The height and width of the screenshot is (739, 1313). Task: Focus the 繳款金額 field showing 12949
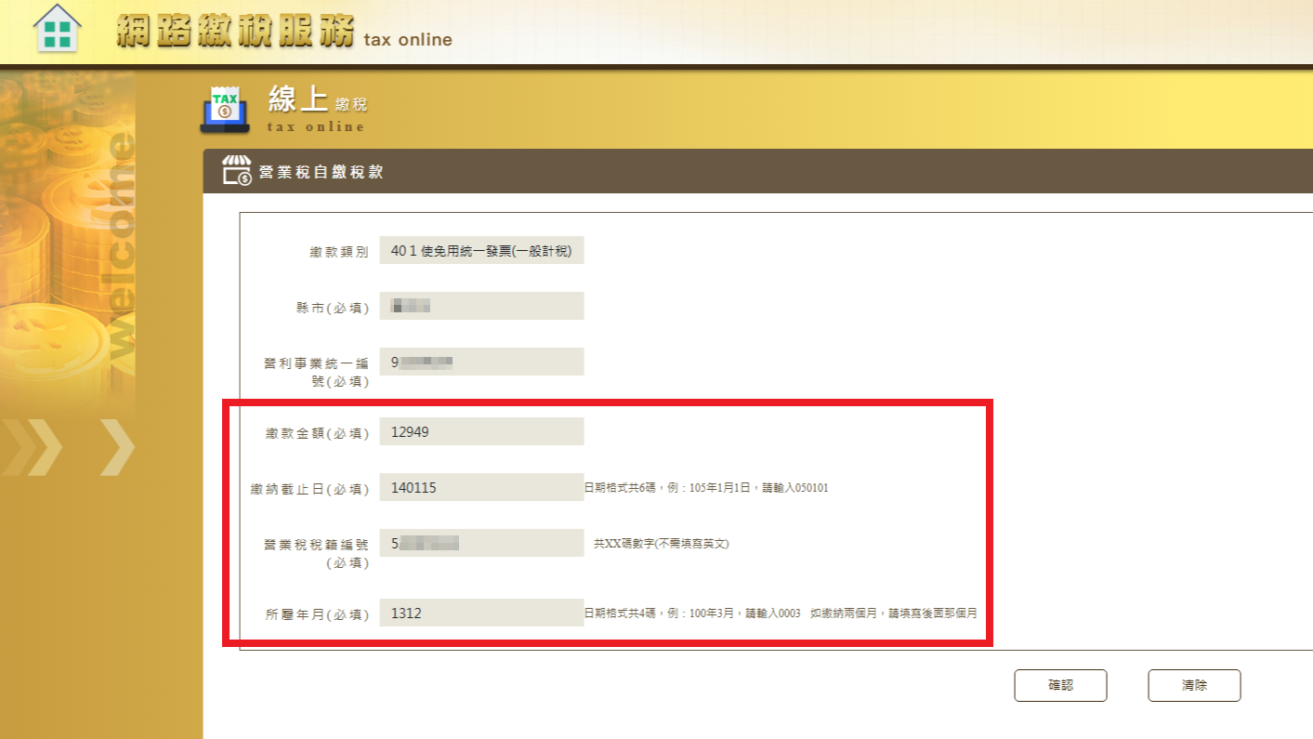click(x=481, y=431)
